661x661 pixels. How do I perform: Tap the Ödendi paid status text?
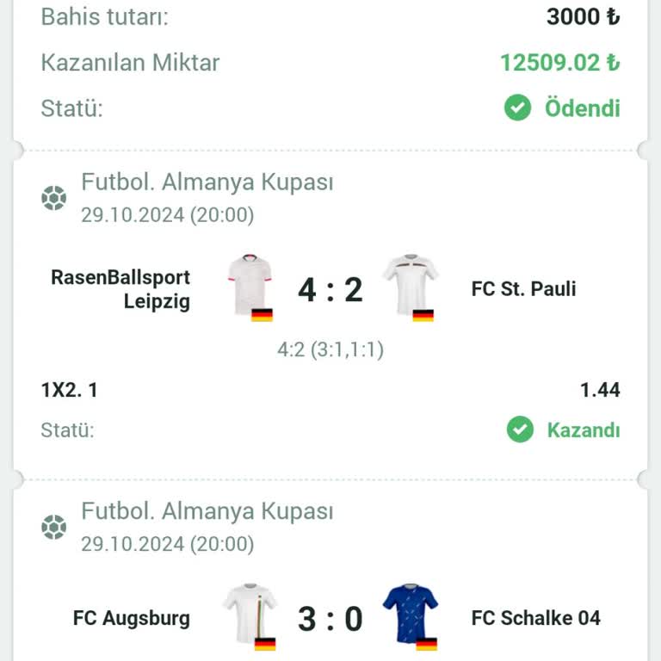582,108
